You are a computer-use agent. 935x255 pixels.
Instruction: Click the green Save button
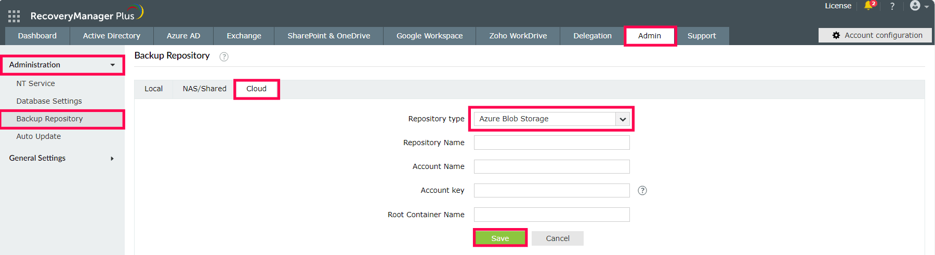point(500,238)
